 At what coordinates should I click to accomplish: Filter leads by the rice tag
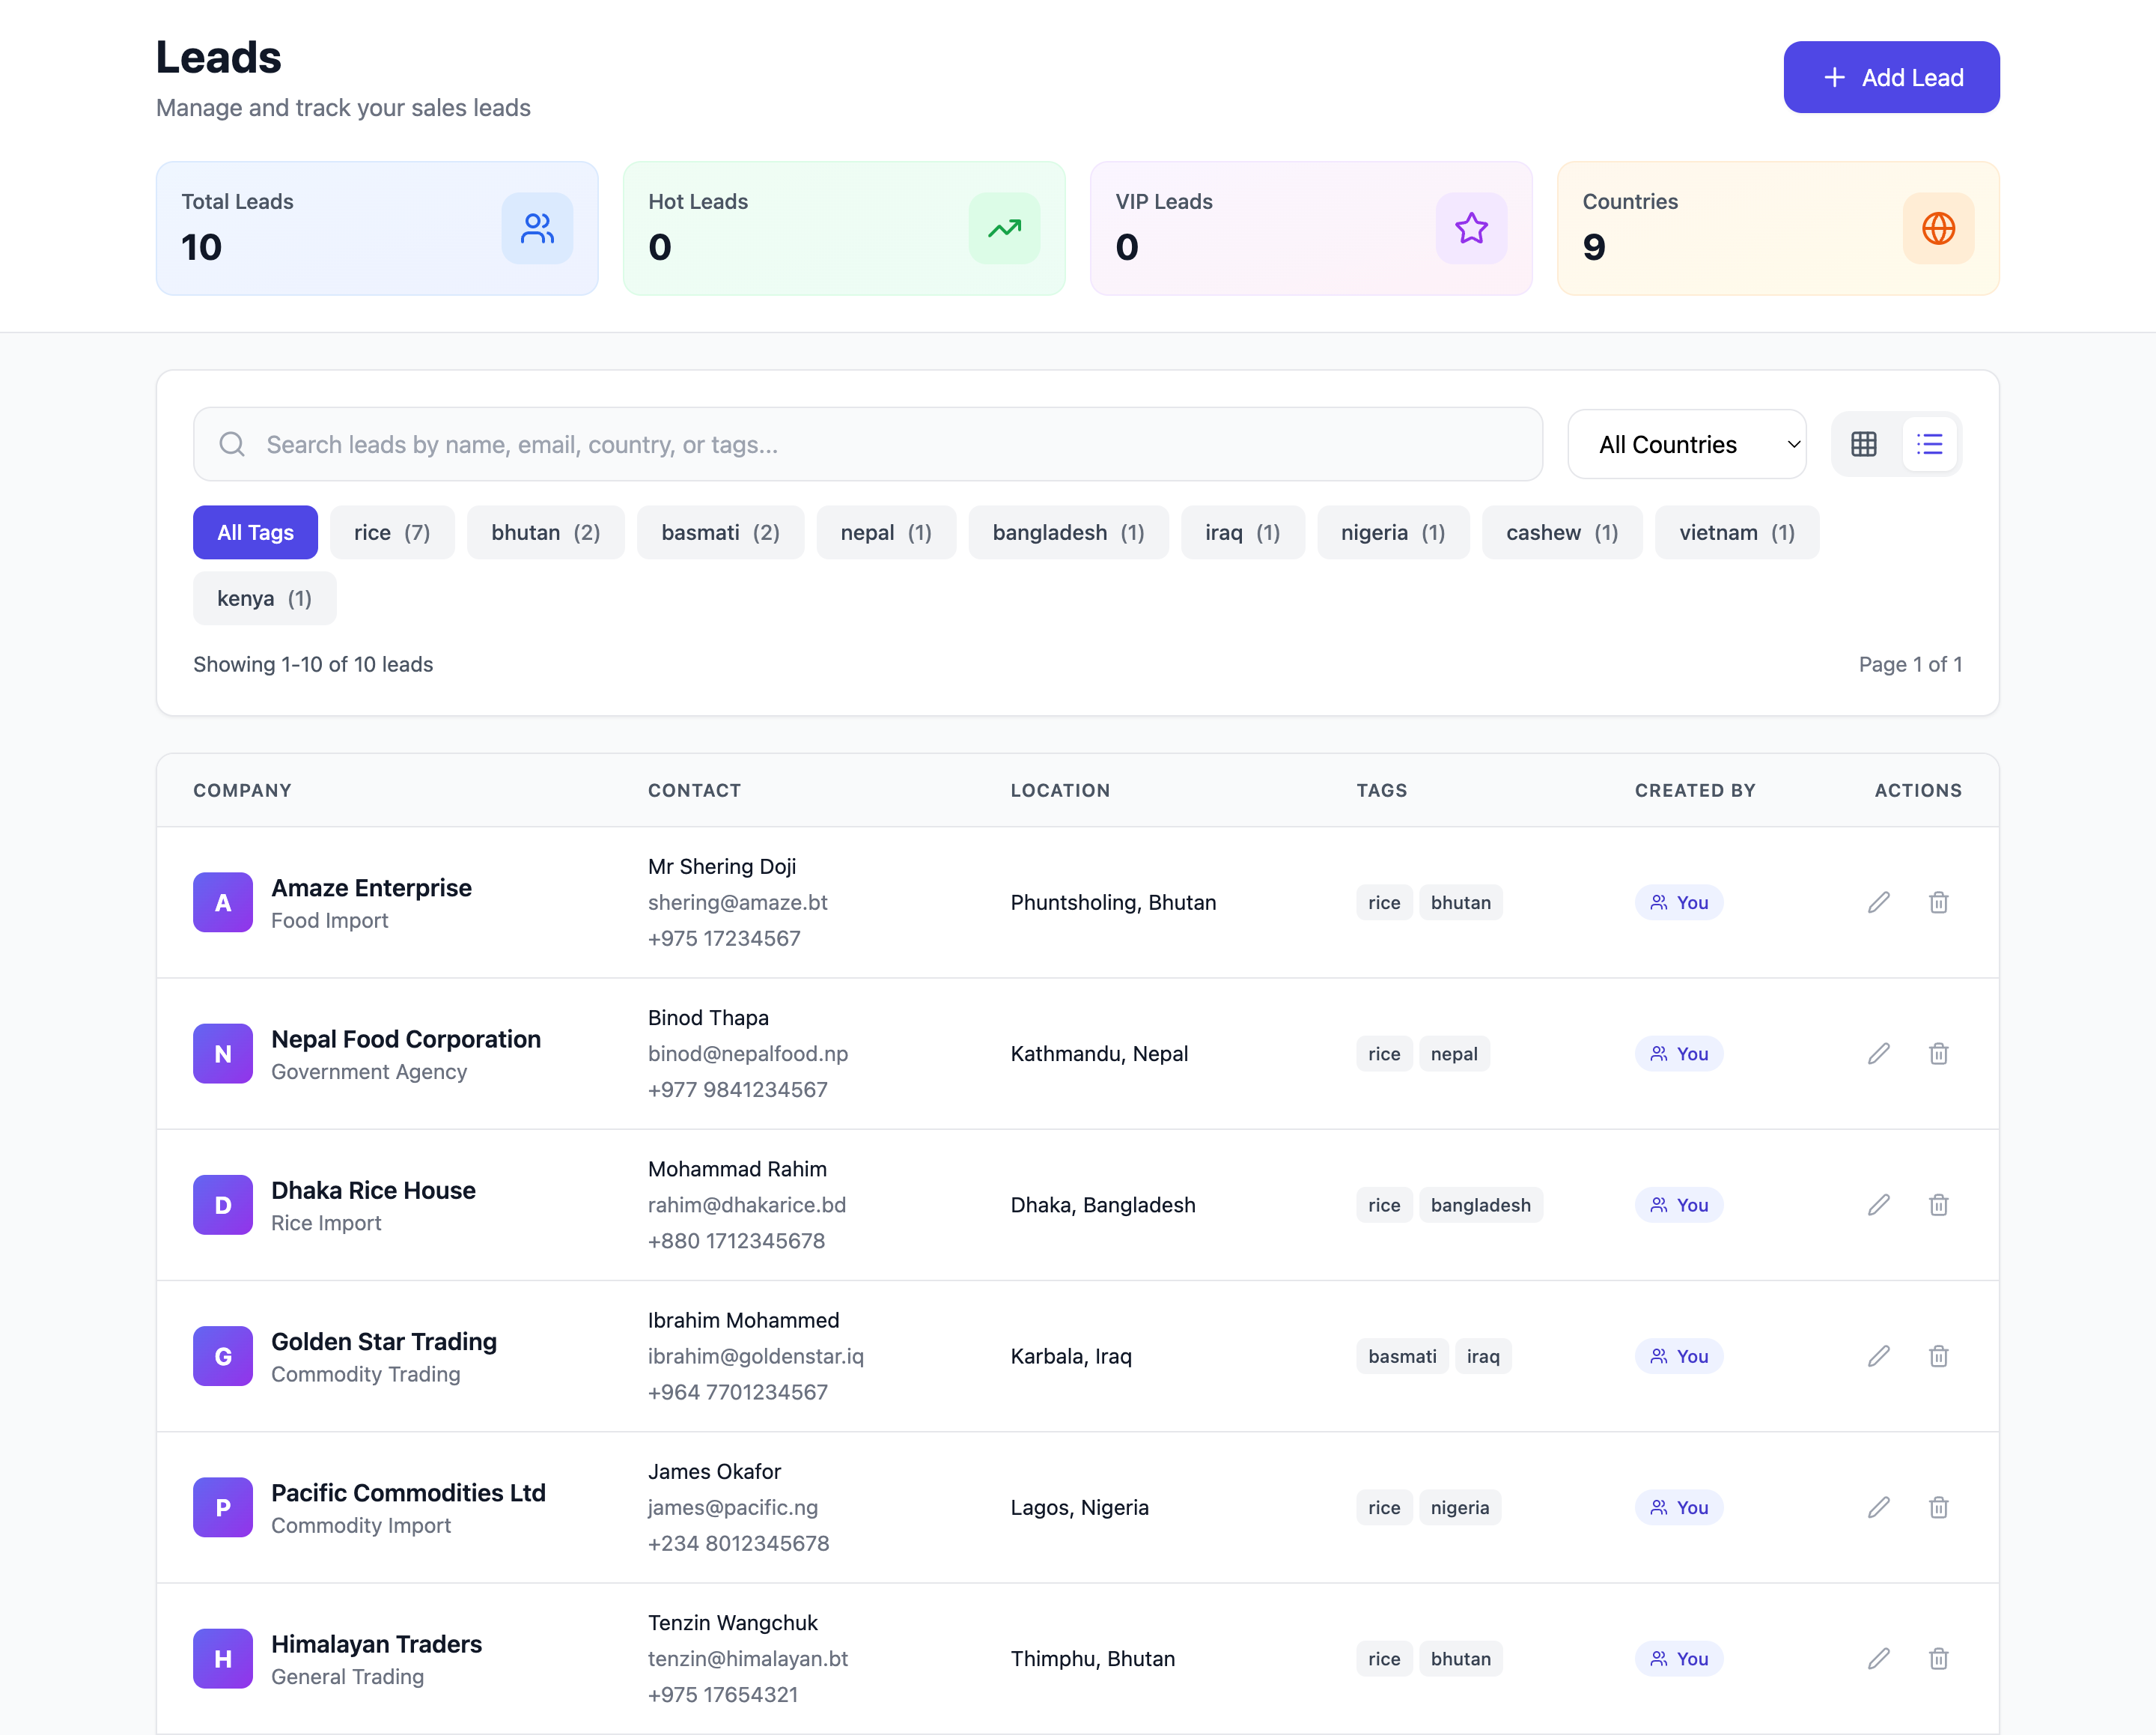coord(392,532)
